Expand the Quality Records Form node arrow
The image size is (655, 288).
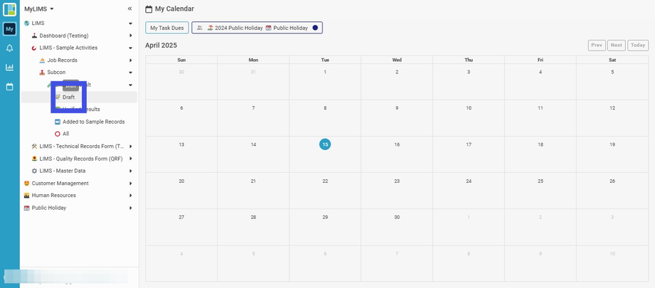[130, 159]
